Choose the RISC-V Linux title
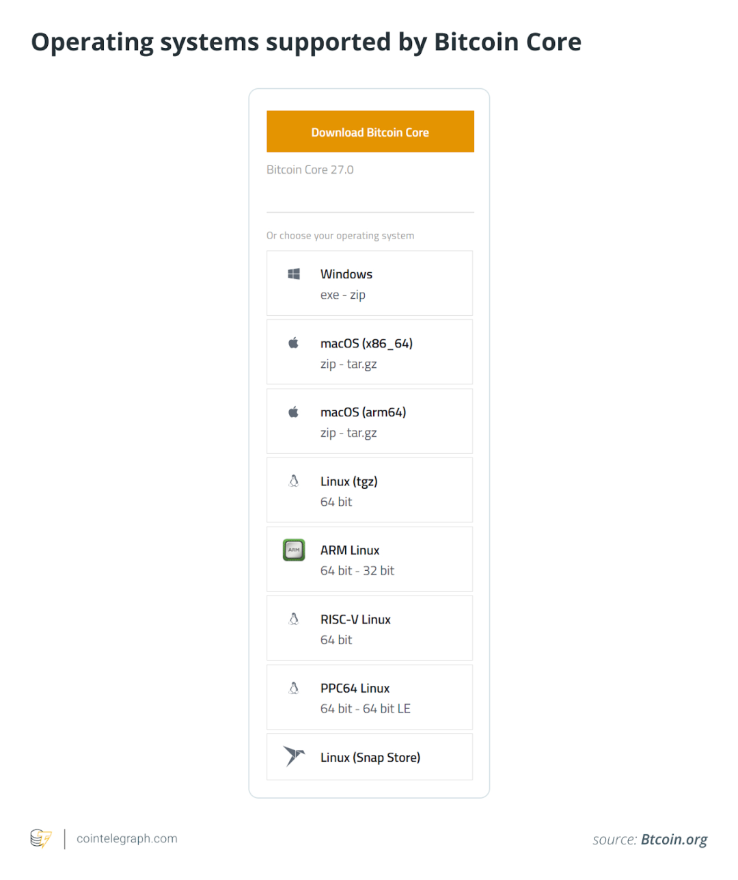Image resolution: width=738 pixels, height=880 pixels. (355, 619)
